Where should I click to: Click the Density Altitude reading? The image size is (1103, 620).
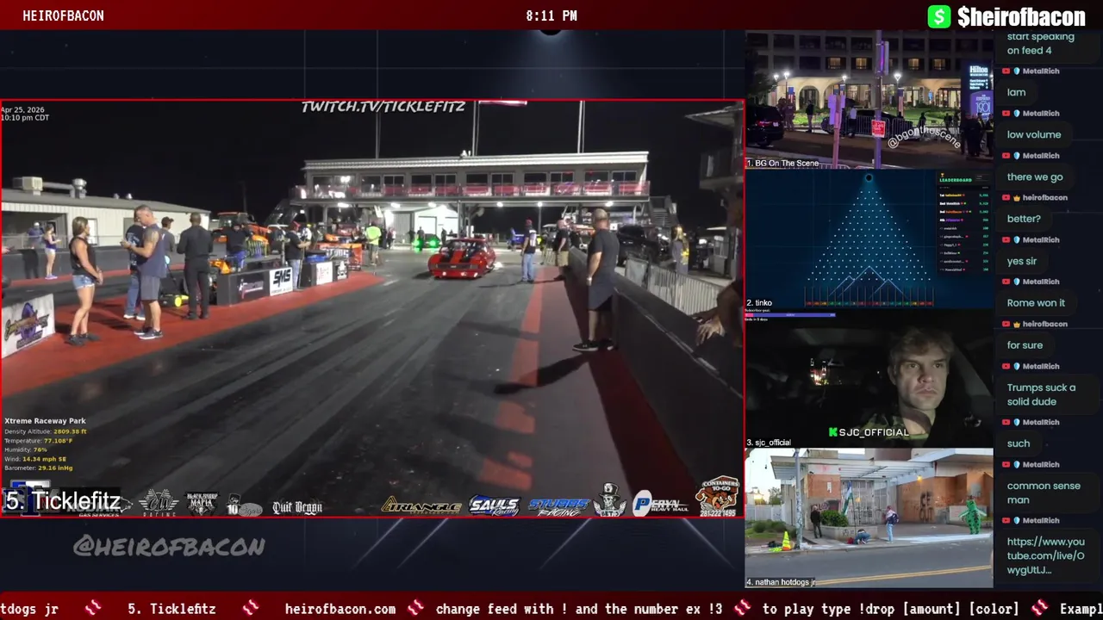pos(45,431)
